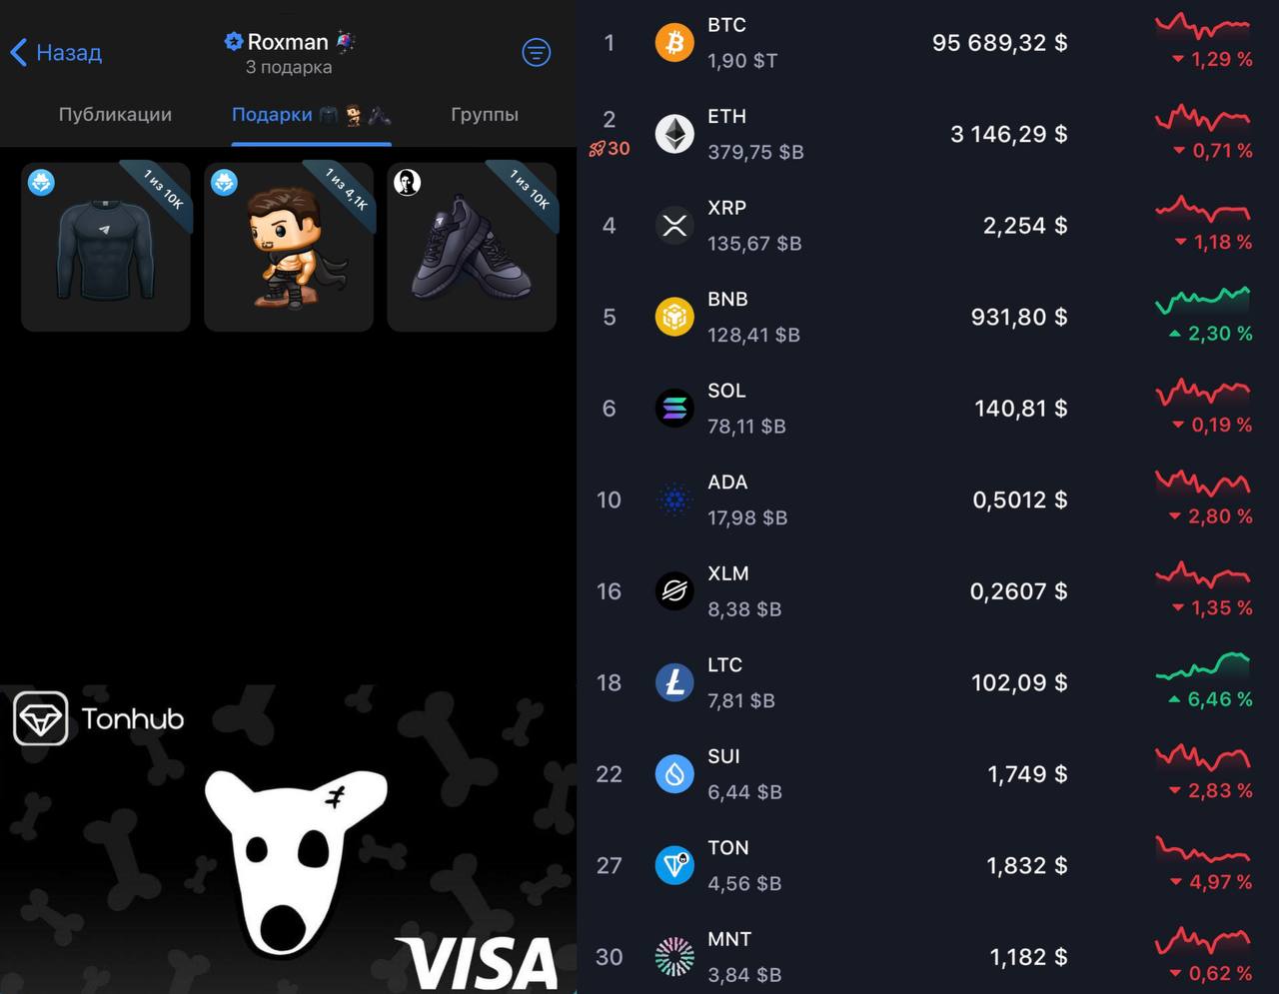The height and width of the screenshot is (994, 1279).
Task: Tap the Назад back arrow
Action: (x=19, y=52)
